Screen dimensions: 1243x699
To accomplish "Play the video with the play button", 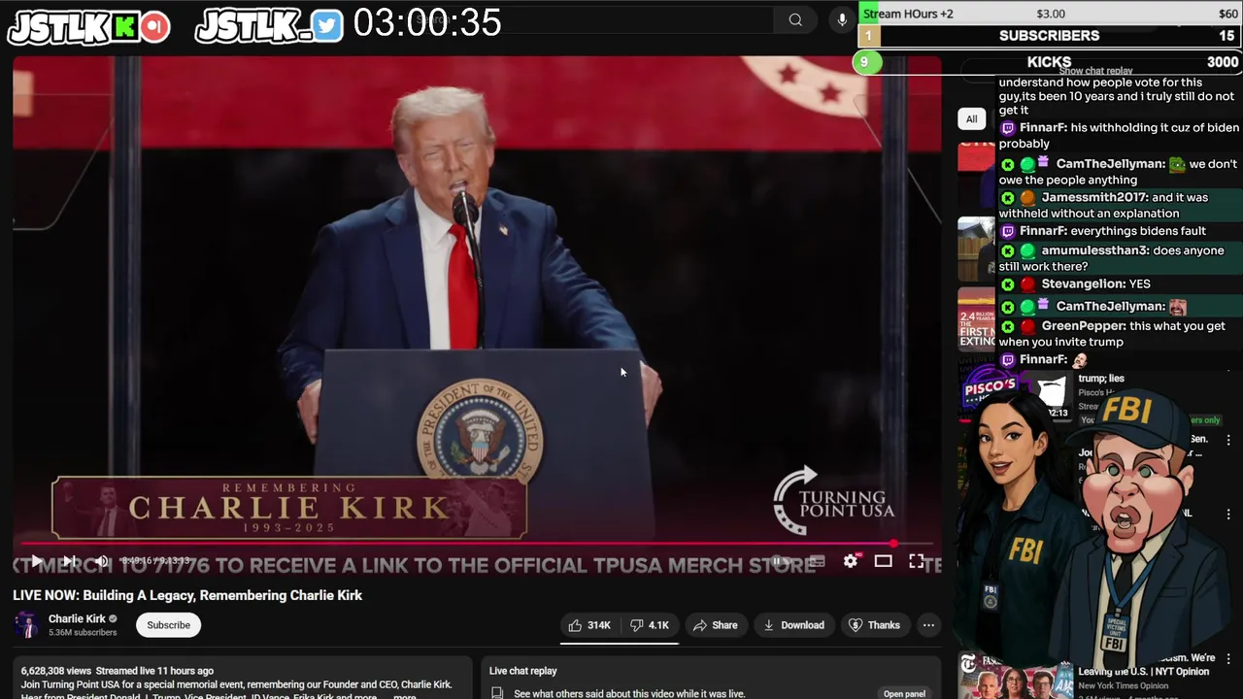I will pyautogui.click(x=36, y=561).
